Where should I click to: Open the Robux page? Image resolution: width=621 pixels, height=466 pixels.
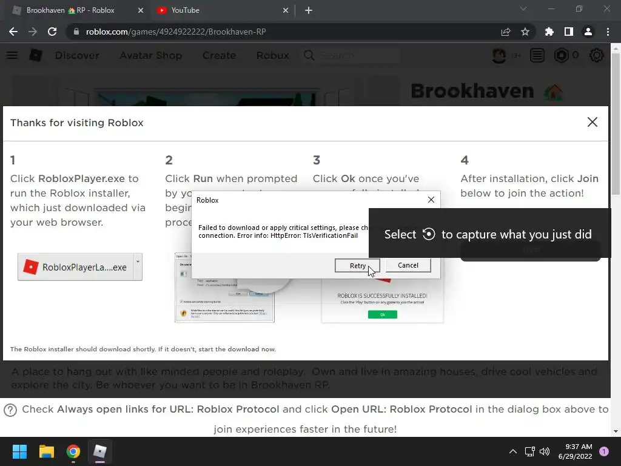(272, 55)
